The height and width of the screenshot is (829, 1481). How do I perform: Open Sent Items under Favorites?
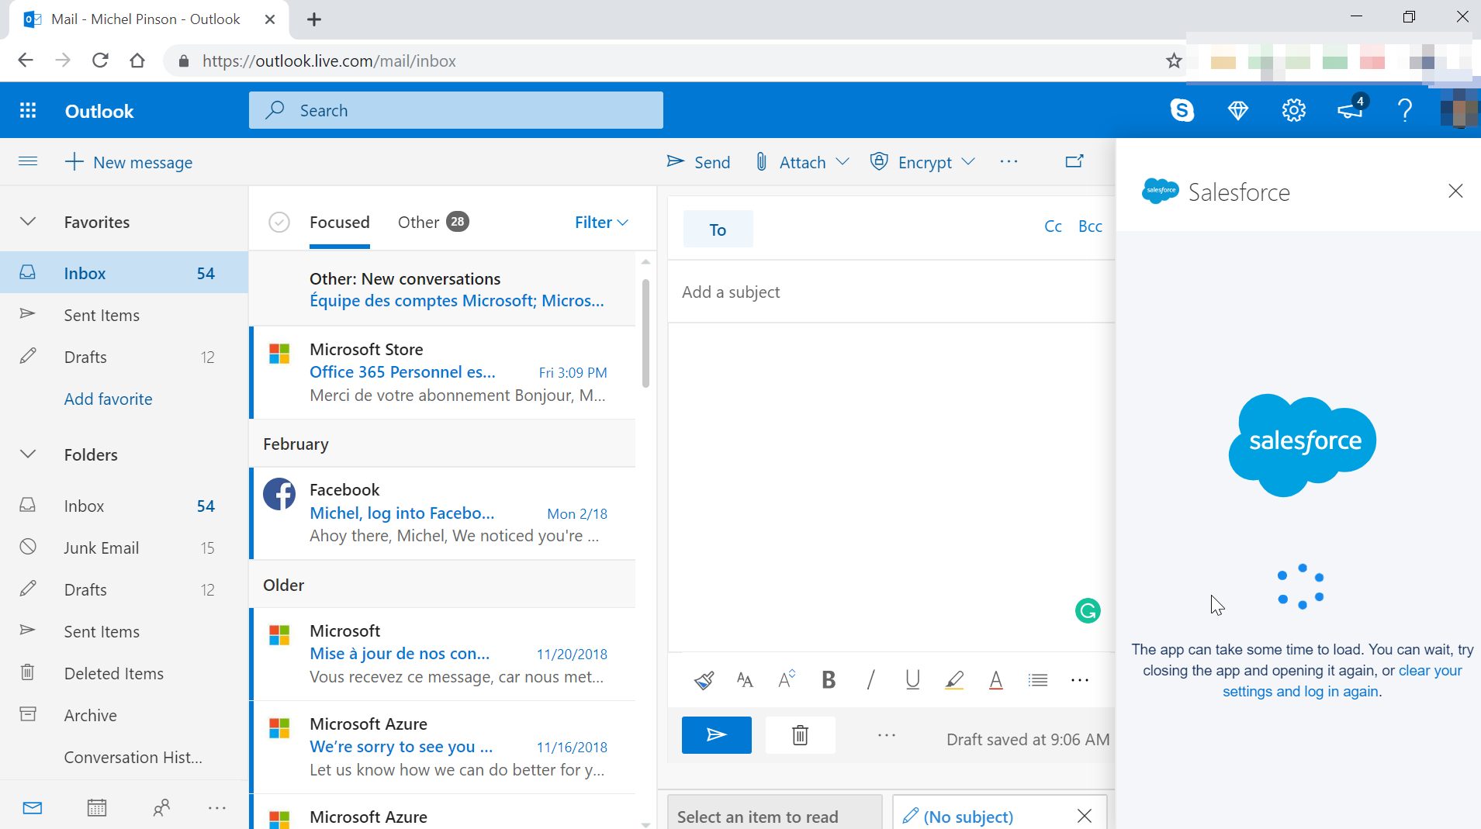tap(124, 315)
